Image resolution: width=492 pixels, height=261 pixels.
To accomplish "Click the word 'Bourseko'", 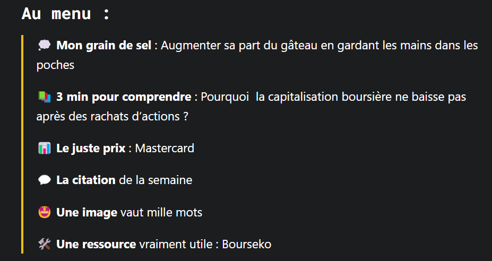I will (247, 244).
